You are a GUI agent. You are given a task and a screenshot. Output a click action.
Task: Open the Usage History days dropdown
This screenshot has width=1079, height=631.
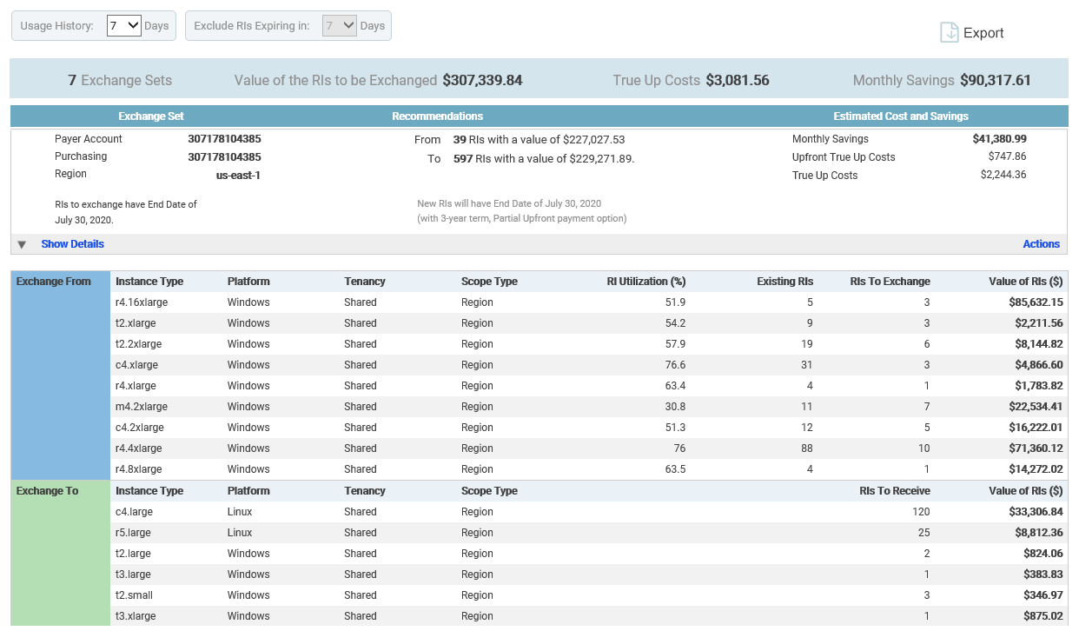click(x=123, y=26)
